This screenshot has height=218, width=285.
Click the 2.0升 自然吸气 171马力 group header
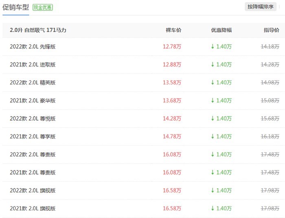click(38, 30)
